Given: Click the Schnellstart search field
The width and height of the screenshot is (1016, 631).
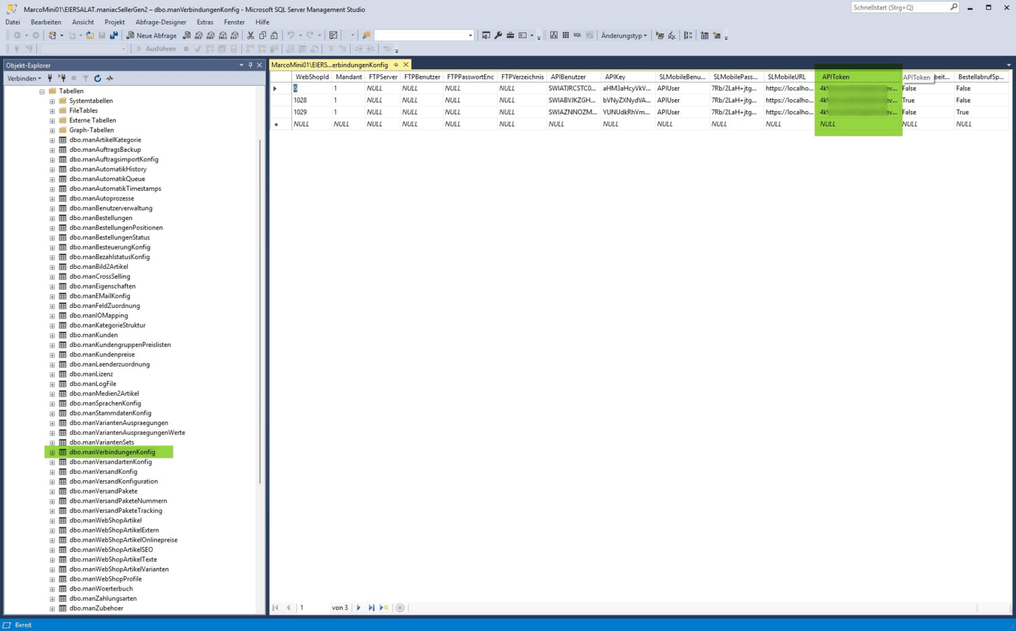Looking at the screenshot, I should (x=900, y=7).
